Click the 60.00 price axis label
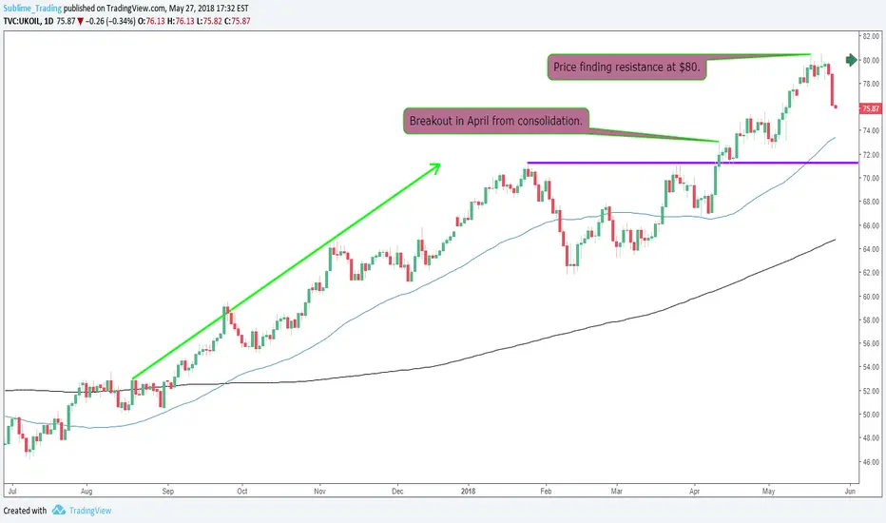886x523 pixels. coord(871,297)
